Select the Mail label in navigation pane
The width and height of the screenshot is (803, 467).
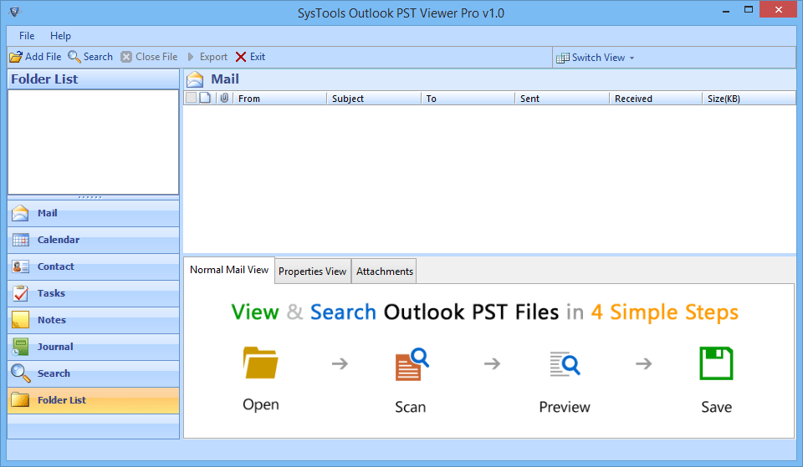(47, 213)
